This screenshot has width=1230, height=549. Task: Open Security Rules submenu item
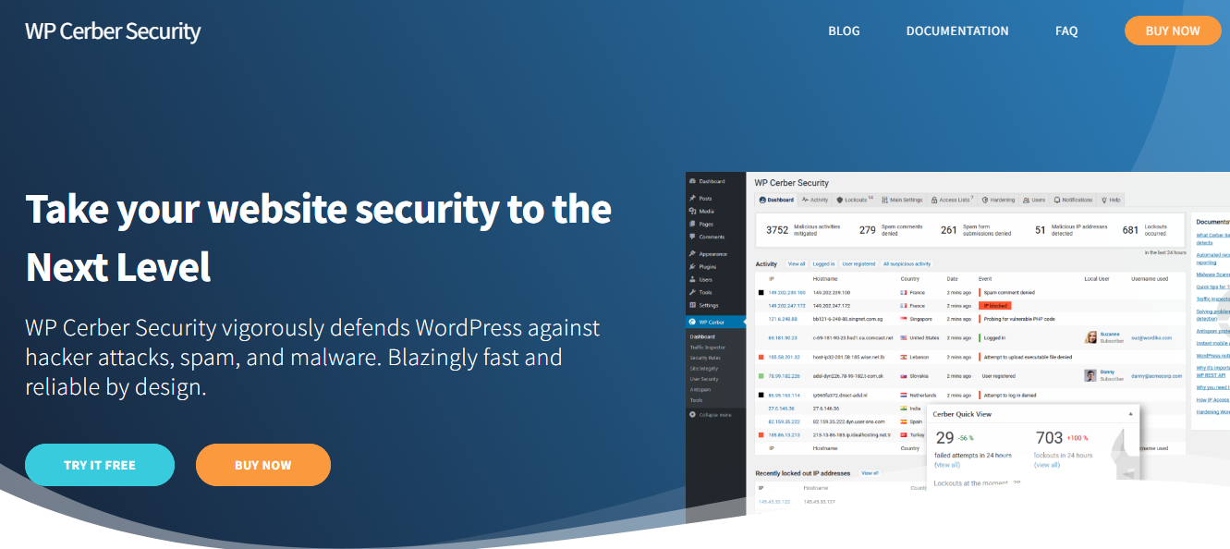coord(704,358)
